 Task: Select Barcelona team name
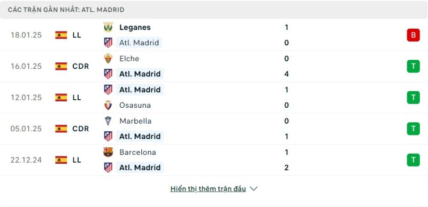point(137,152)
